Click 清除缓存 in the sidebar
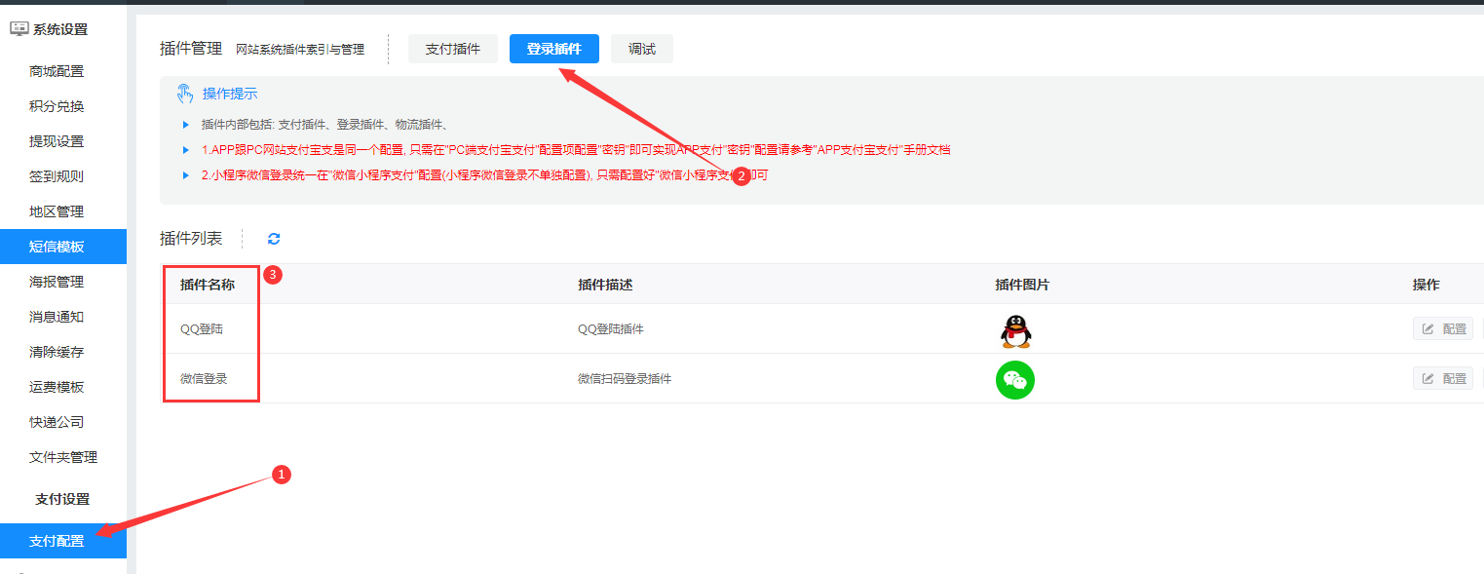Screen dimensions: 1484x574 [x=57, y=352]
